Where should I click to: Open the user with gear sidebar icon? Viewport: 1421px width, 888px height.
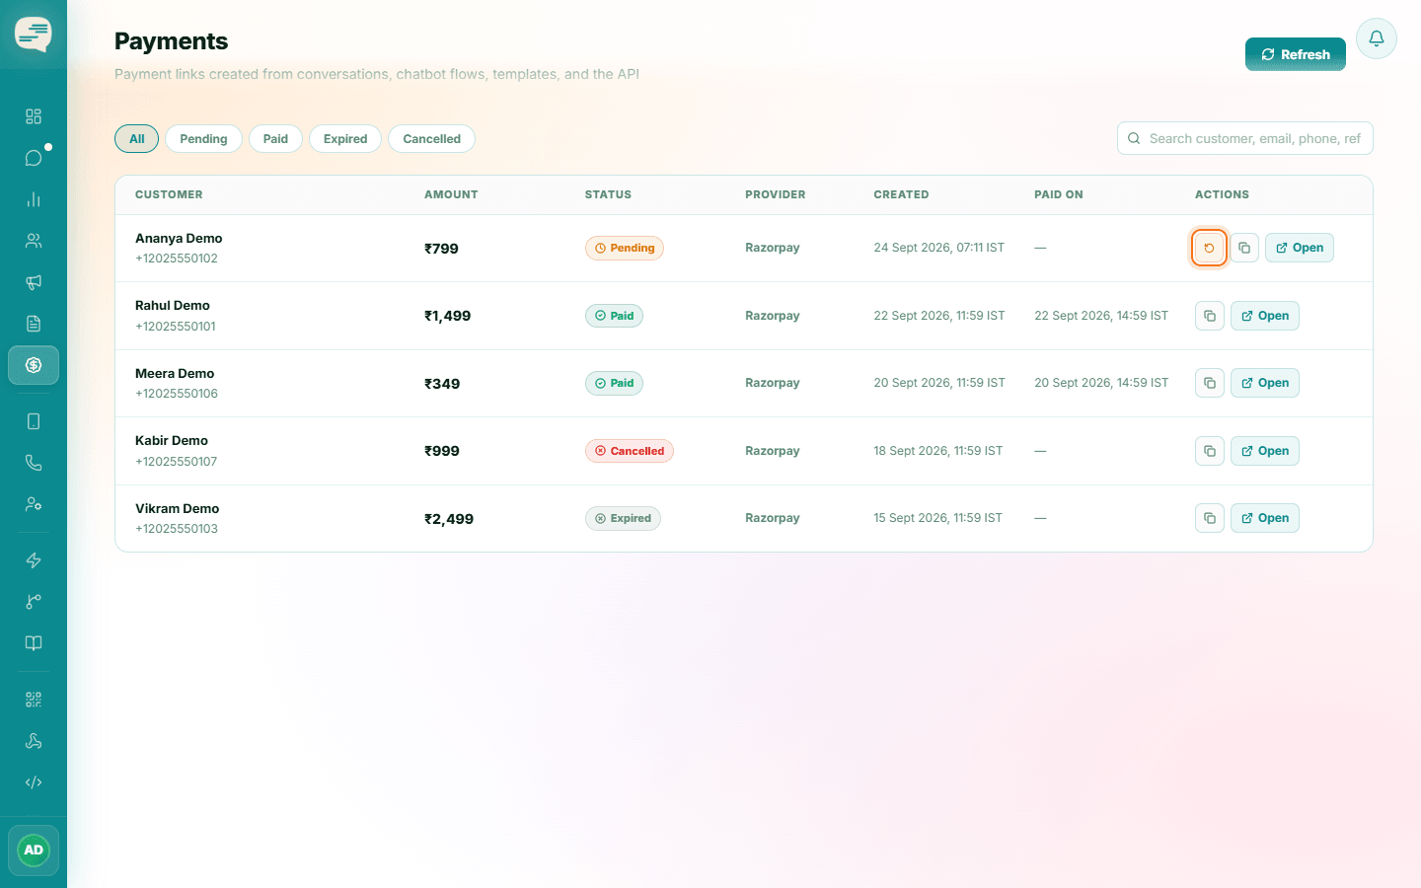[x=34, y=504]
